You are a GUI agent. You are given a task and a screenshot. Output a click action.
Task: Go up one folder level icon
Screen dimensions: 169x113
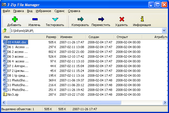(5, 30)
